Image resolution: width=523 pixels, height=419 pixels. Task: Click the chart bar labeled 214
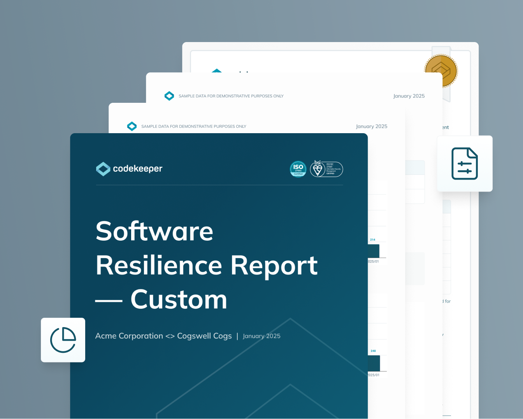374,251
